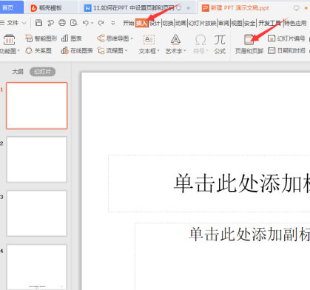The height and width of the screenshot is (290, 310).
Task: Switch to 大纲 outline view
Action: (x=18, y=72)
